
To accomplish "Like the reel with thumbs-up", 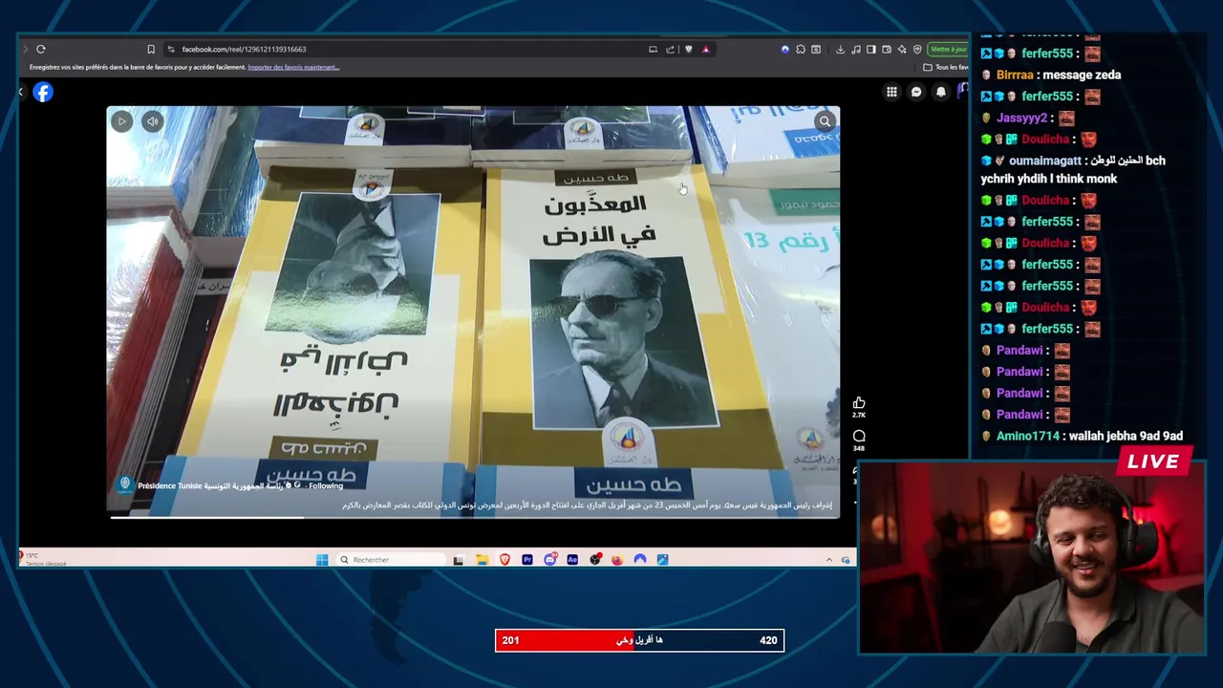I will point(859,403).
